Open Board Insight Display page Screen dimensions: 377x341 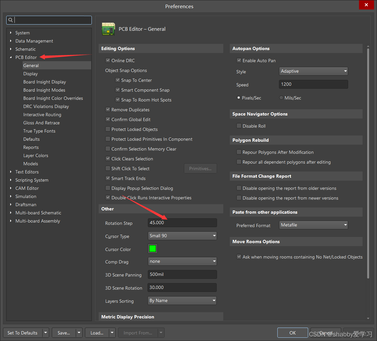tap(45, 82)
